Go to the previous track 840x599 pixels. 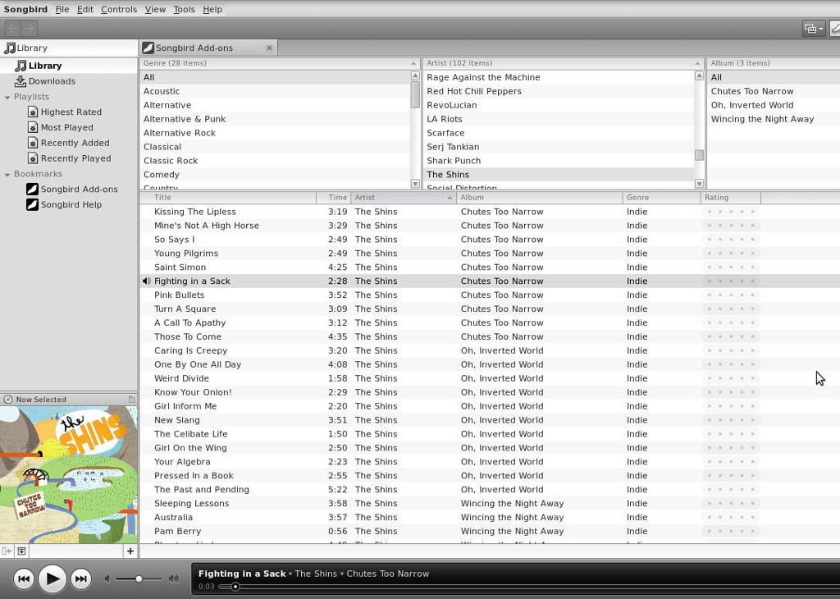[x=24, y=578]
